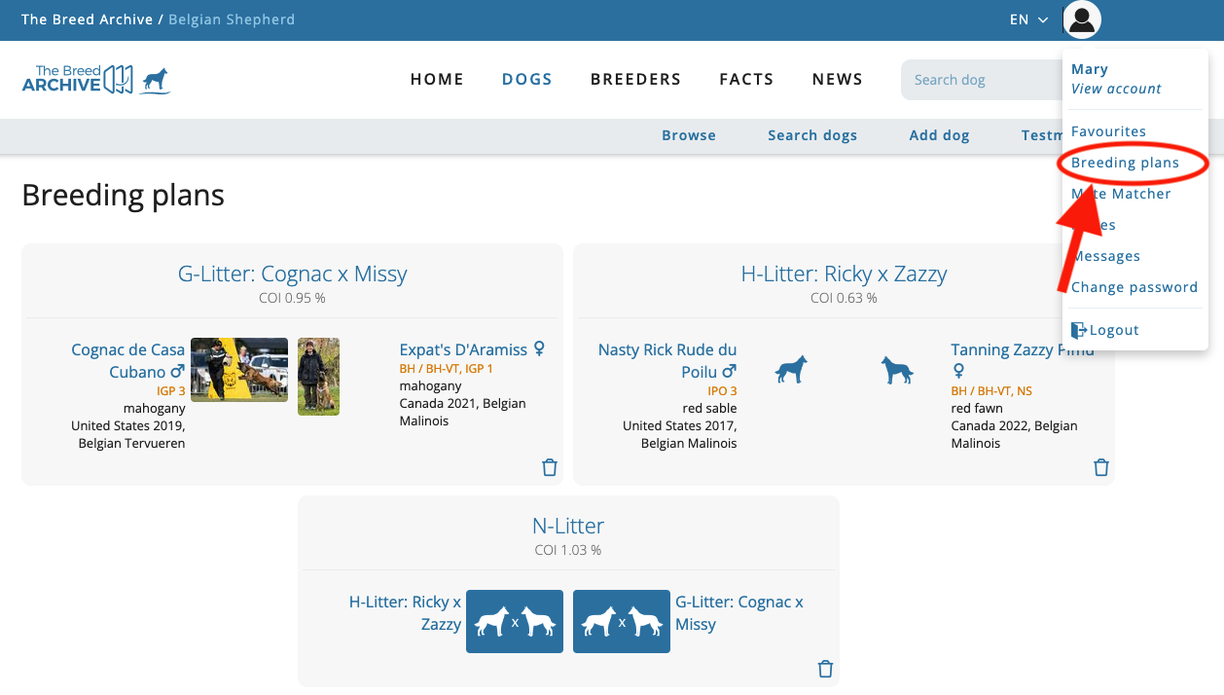
Task: Delete the G-Litter plan using its trash icon
Action: [x=550, y=467]
